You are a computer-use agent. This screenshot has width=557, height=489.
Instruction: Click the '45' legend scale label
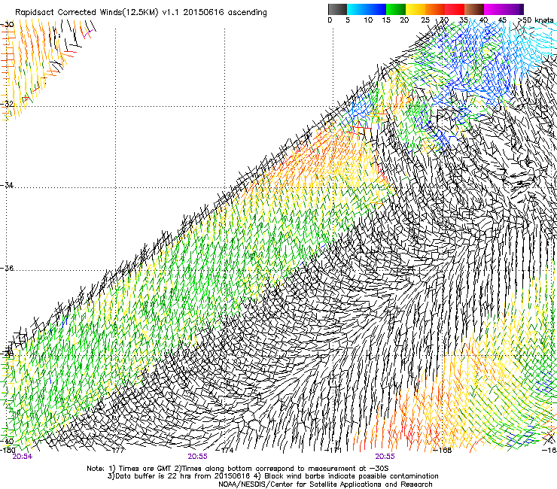(x=502, y=20)
